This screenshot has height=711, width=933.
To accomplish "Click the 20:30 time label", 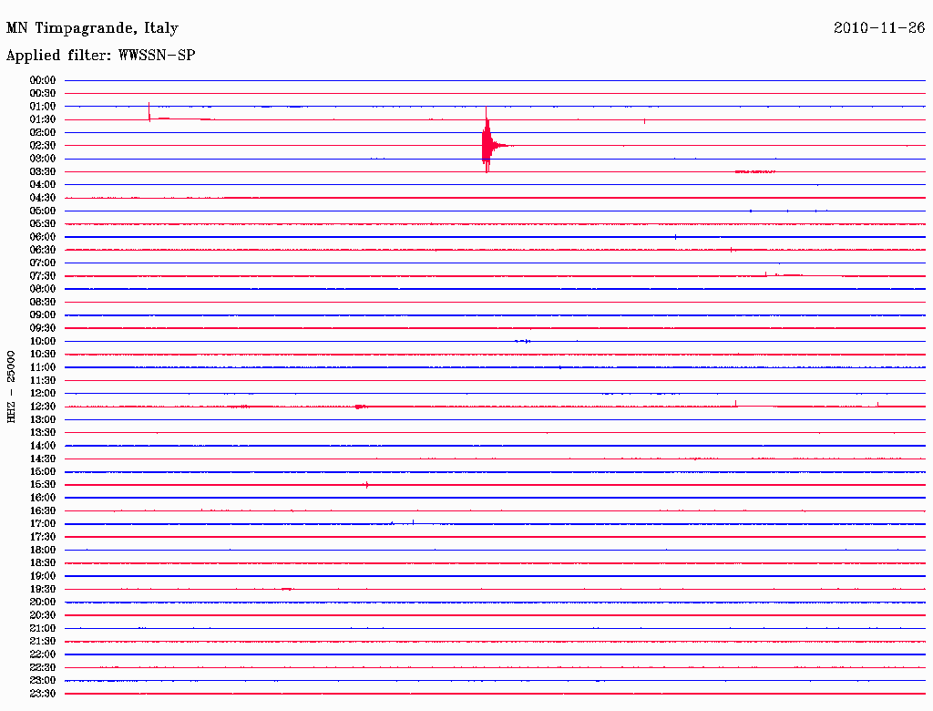I will 42,615.
